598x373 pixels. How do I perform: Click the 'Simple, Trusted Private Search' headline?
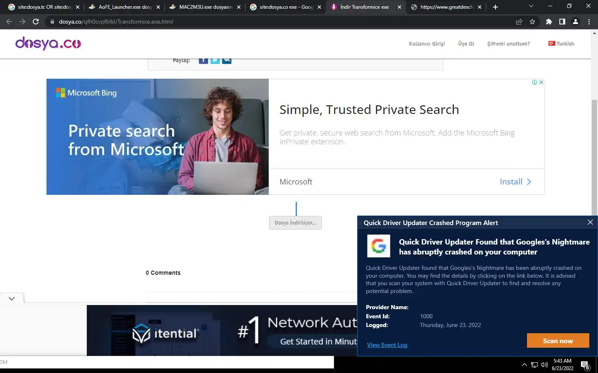(x=369, y=110)
